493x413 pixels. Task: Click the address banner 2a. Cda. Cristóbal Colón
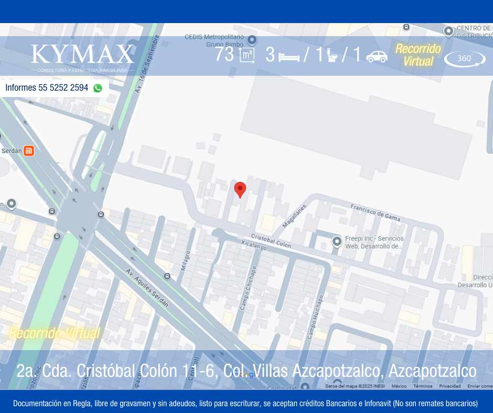point(246,371)
